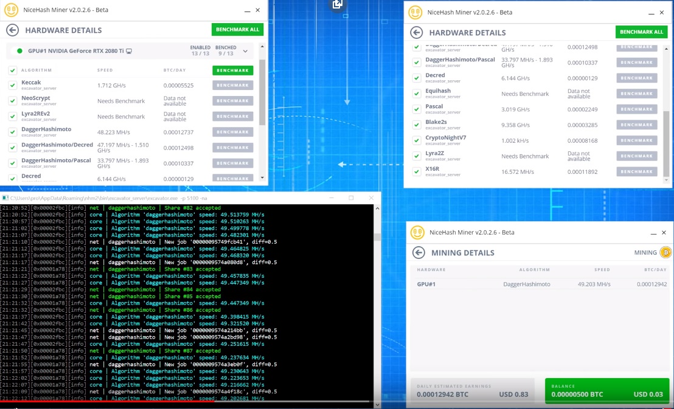Uncheck the Blake2s algorithm checkbox
Viewport: 674px width, 409px height.
417,125
